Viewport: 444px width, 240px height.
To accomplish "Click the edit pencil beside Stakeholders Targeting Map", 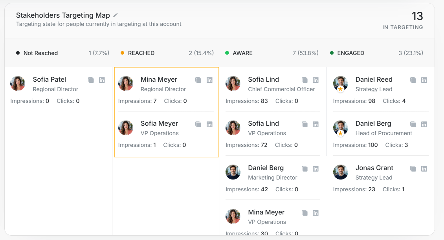I will (x=115, y=15).
